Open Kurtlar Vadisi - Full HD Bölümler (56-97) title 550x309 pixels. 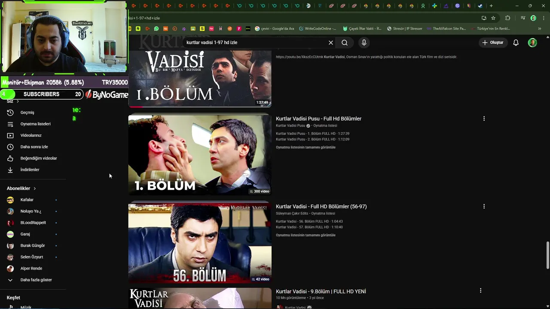(x=321, y=206)
